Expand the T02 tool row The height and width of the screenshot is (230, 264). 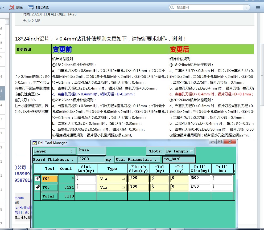click(x=37, y=179)
